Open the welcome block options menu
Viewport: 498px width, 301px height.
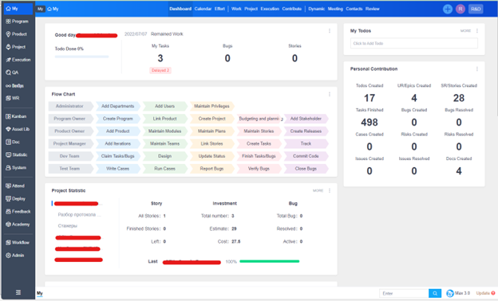click(330, 31)
